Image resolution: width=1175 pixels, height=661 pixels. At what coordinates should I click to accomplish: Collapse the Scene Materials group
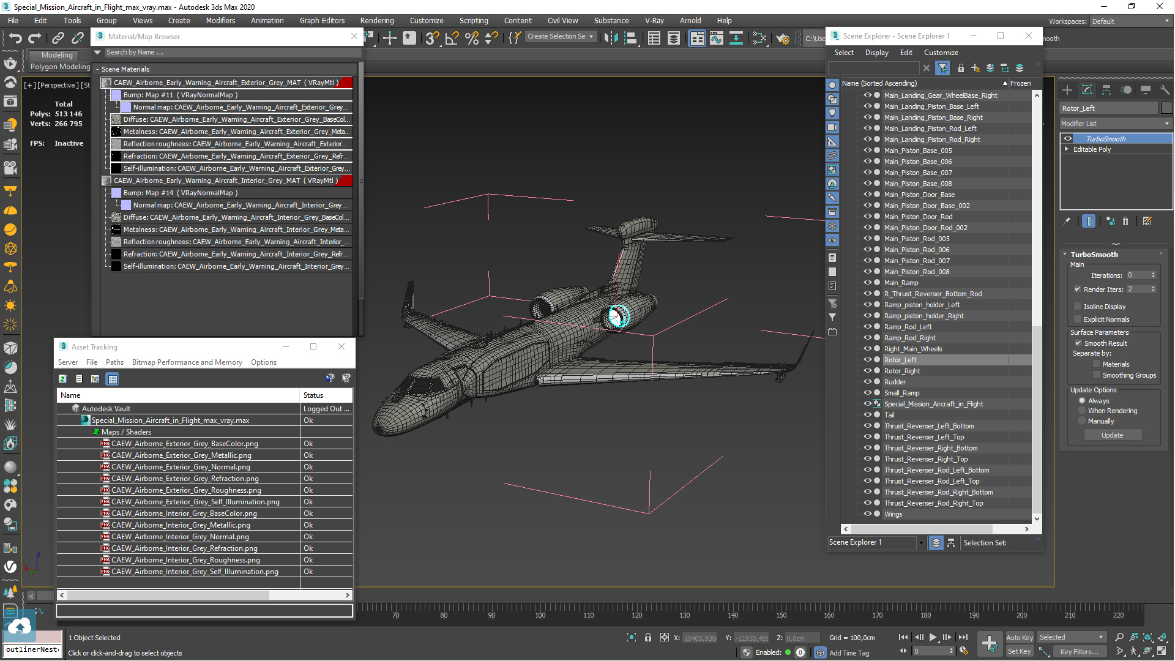tap(97, 70)
